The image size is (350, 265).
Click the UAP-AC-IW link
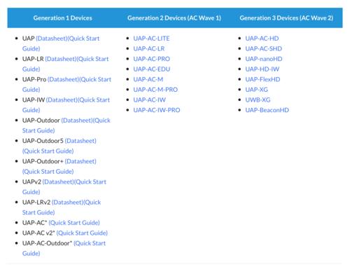pyautogui.click(x=150, y=100)
